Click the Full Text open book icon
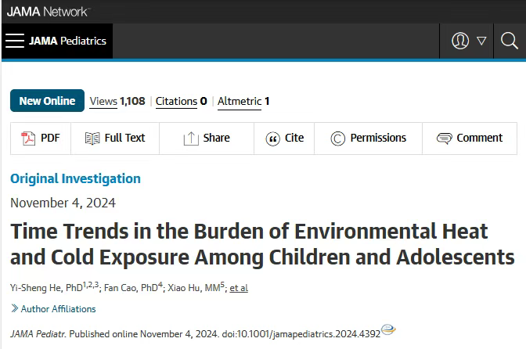This screenshot has height=349, width=526. pos(92,139)
